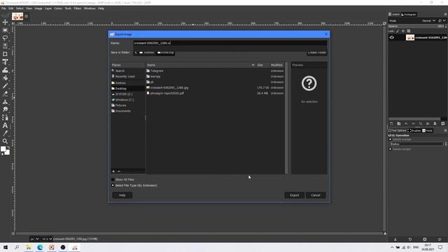The image size is (448, 252).
Task: Click the merge down layer icon
Action: click(428, 123)
